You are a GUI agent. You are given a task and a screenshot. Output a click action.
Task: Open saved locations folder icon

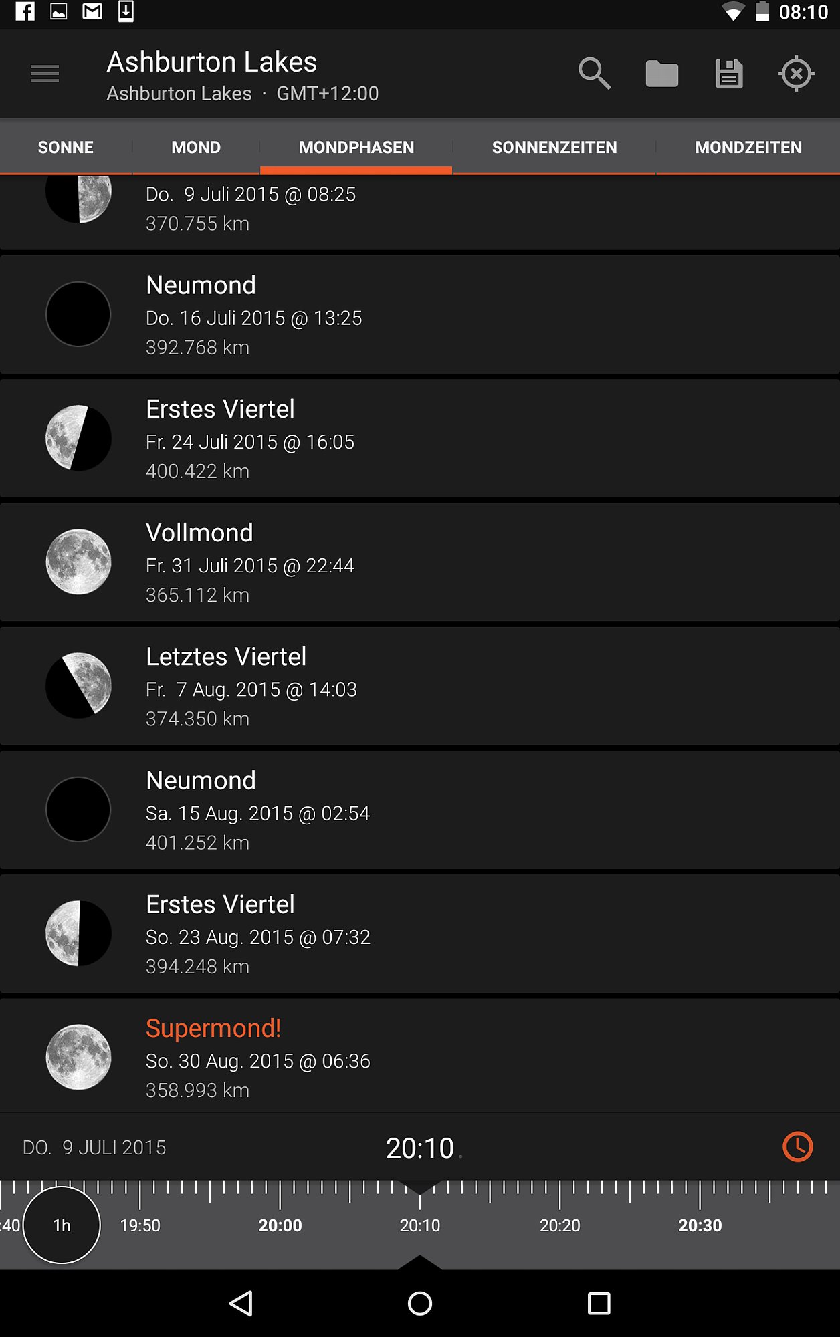662,74
